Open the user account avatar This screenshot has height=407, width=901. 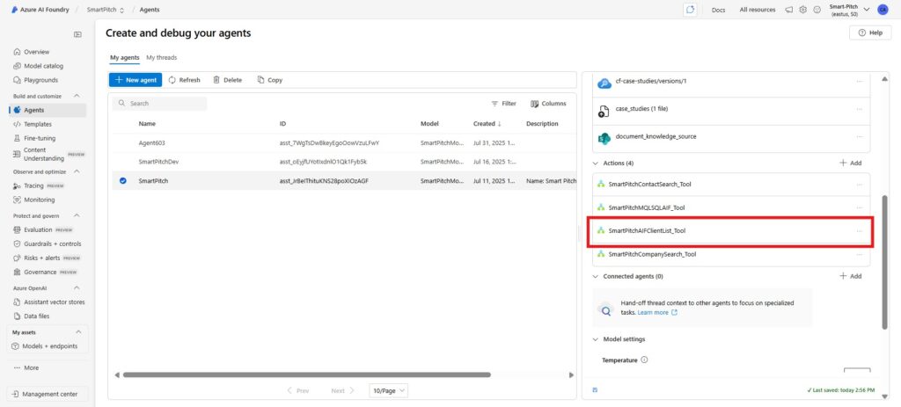tap(883, 9)
